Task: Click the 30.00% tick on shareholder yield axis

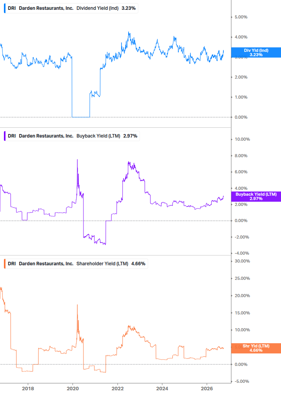Action: point(242,261)
